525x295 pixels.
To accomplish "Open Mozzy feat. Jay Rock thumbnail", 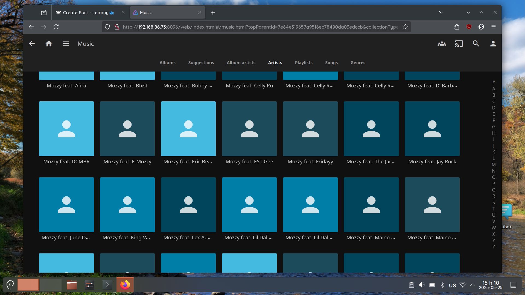I will [x=432, y=129].
